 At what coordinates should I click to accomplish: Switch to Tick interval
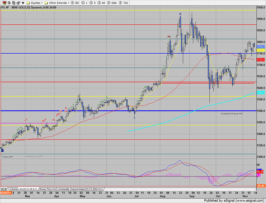point(123,3)
